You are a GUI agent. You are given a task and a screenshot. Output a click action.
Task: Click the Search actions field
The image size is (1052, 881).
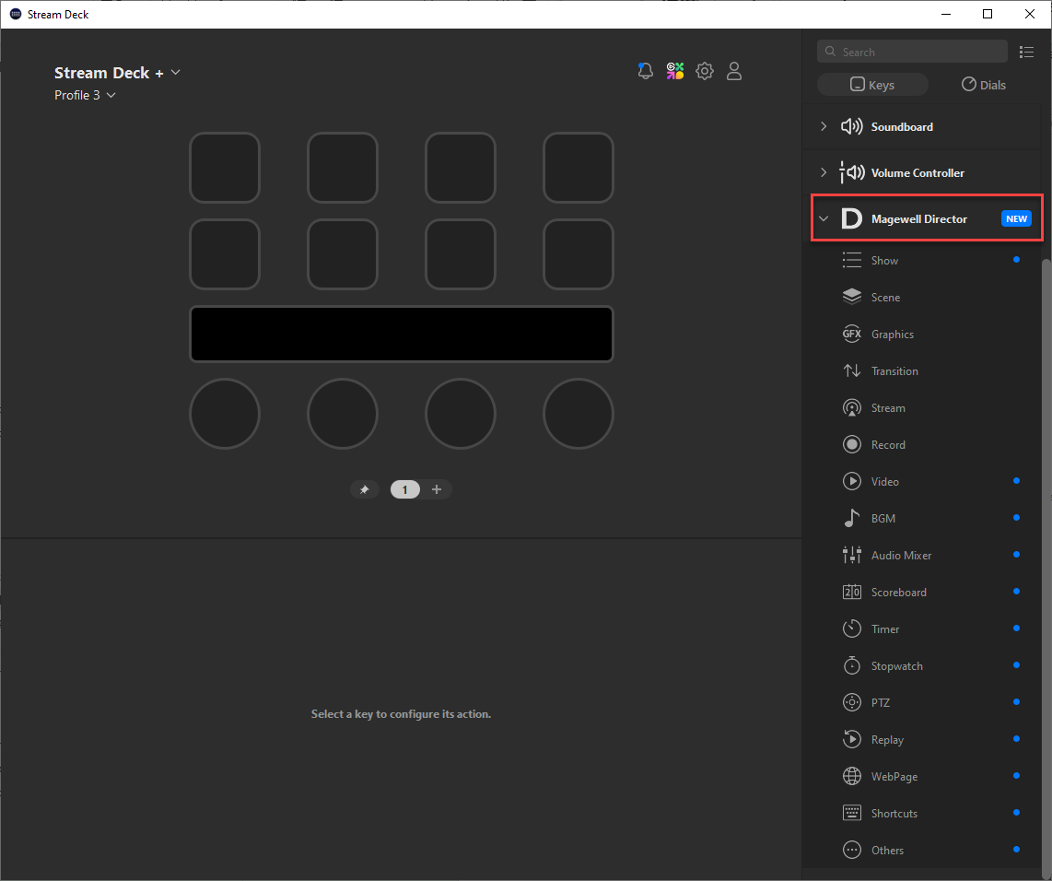pyautogui.click(x=913, y=52)
